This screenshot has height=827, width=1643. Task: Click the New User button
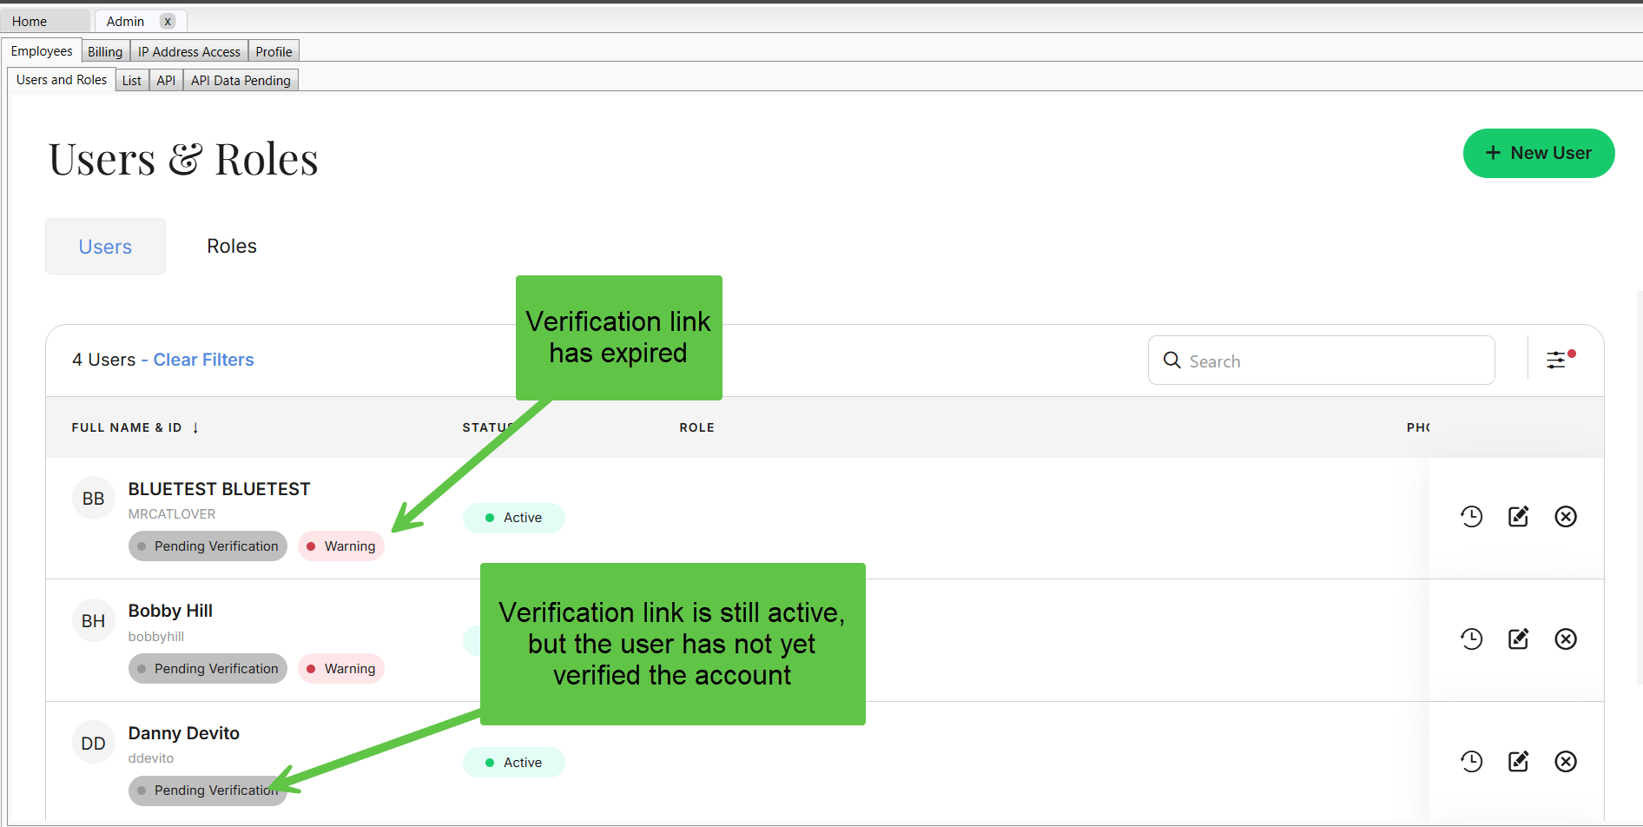[1538, 154]
